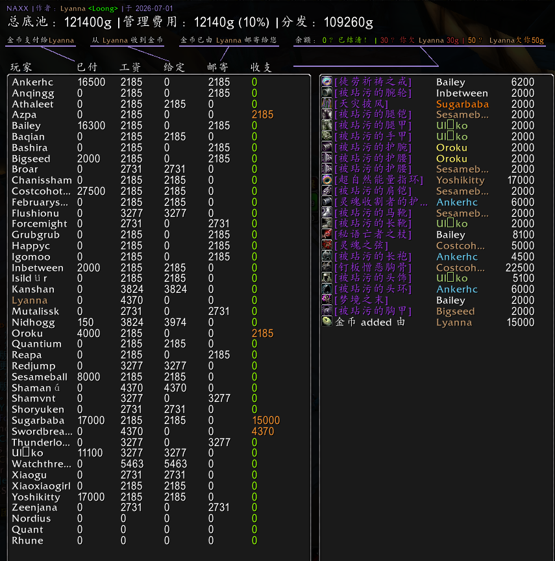
Task: Open the [灵魂收割者的护...] item link
Action: [x=381, y=202]
